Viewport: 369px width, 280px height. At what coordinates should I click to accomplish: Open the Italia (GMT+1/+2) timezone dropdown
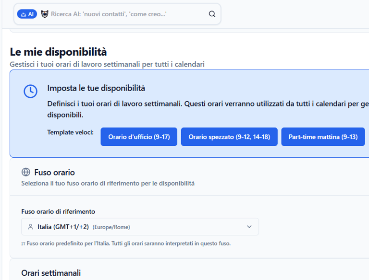tap(140, 227)
